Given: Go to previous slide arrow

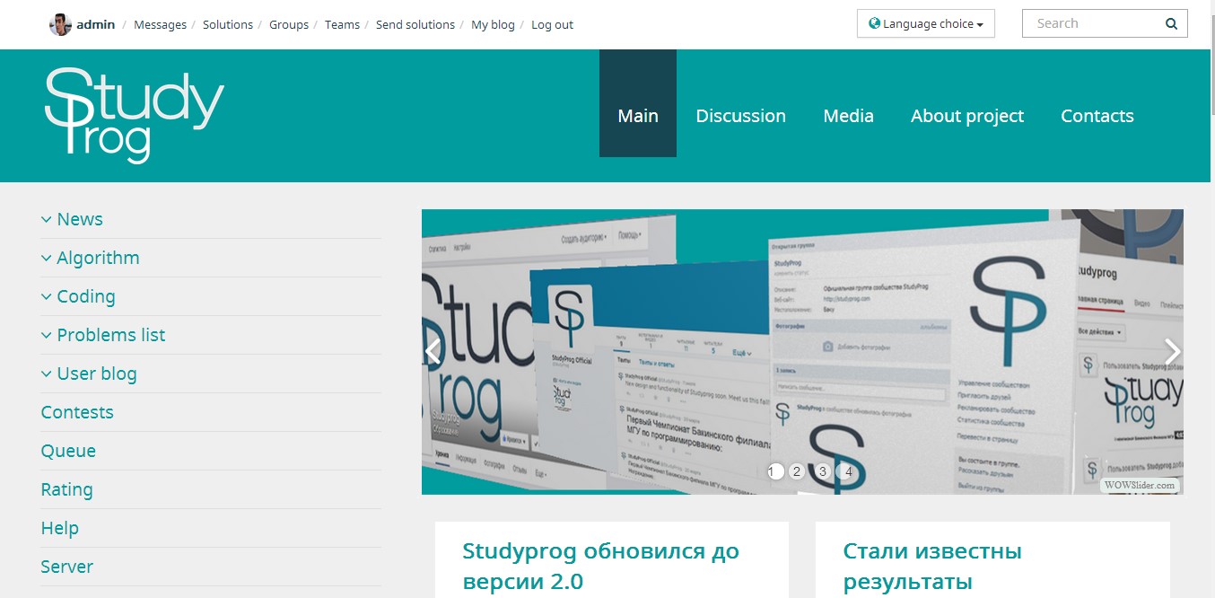Looking at the screenshot, I should 433,351.
